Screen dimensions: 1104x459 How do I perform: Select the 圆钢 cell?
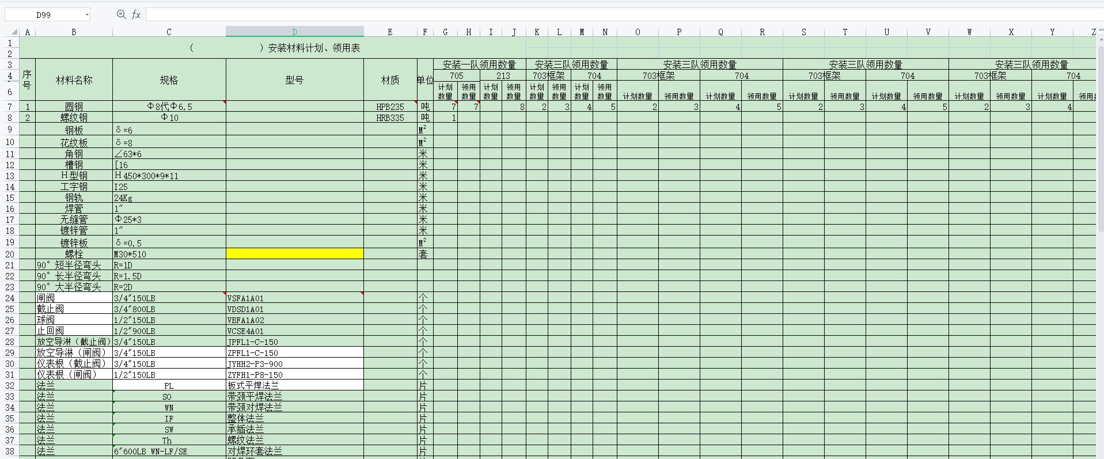coord(74,107)
